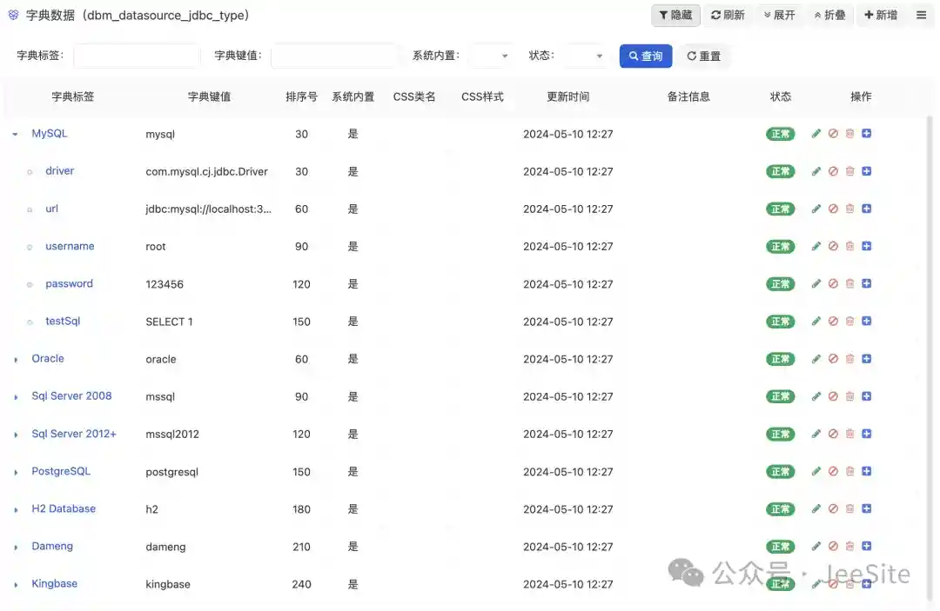This screenshot has height=611, width=940.
Task: Expand the Oracle tree node
Action: pos(16,360)
